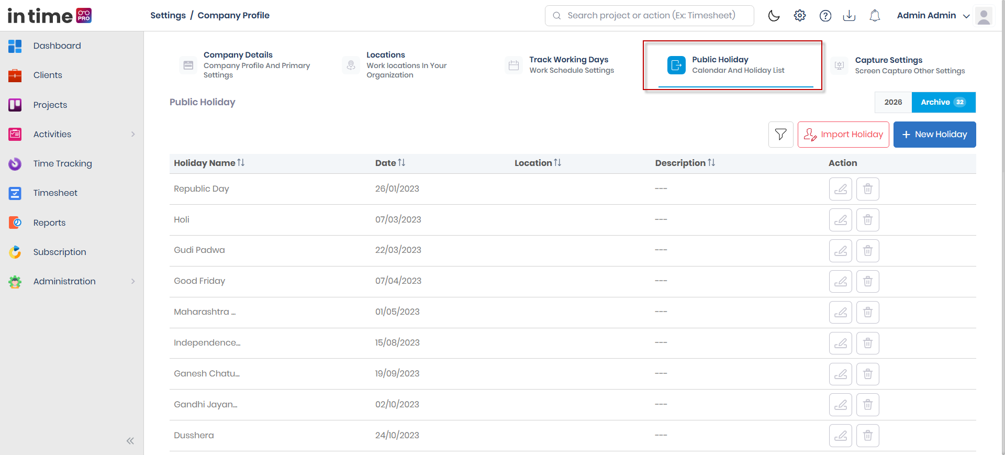Image resolution: width=1005 pixels, height=455 pixels.
Task: Search project or action field
Action: coord(650,16)
